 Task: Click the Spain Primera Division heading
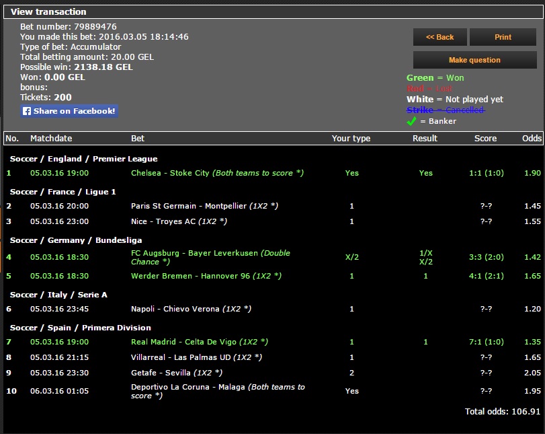tap(81, 328)
